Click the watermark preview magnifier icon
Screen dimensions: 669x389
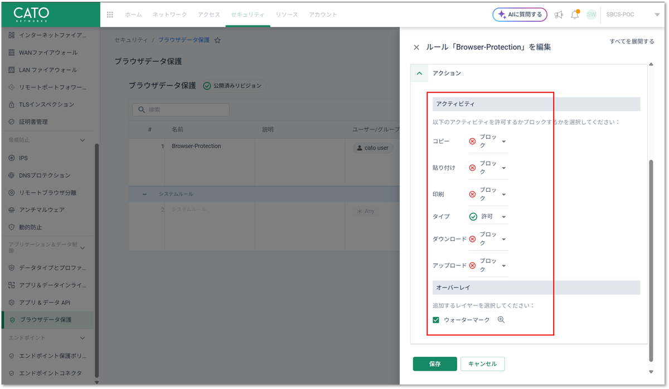(x=500, y=320)
